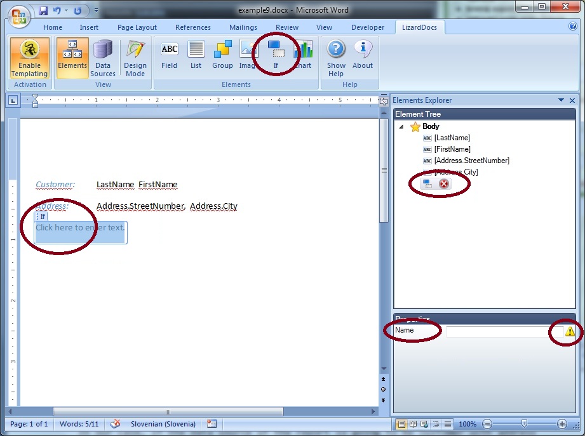Click Address.StreetNumber in document
This screenshot has height=436, width=585.
coord(140,206)
